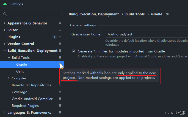Open the Plugins settings page

pos(14,37)
